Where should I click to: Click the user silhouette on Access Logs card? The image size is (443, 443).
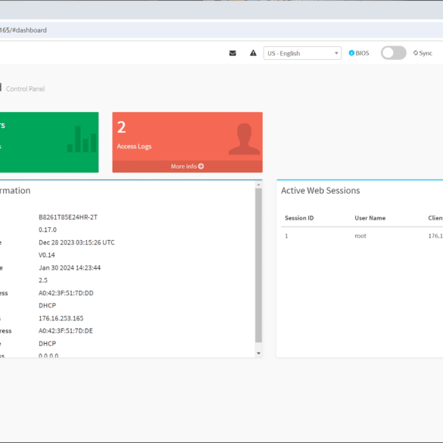pos(244,139)
